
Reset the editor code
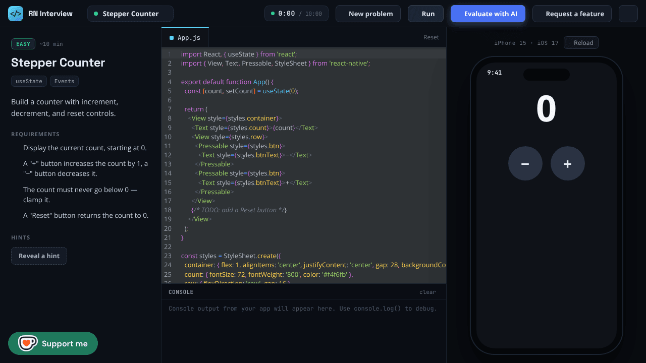click(x=431, y=37)
